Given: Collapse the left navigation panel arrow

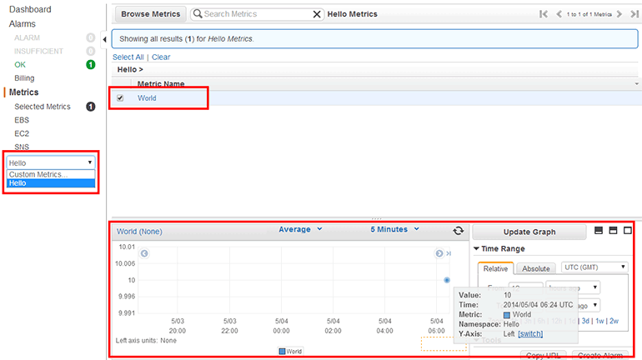Looking at the screenshot, I should [103, 39].
